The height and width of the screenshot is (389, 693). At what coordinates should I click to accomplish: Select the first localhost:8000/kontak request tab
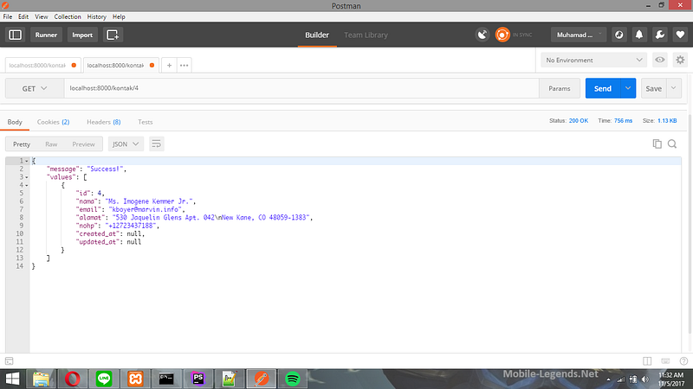point(42,66)
